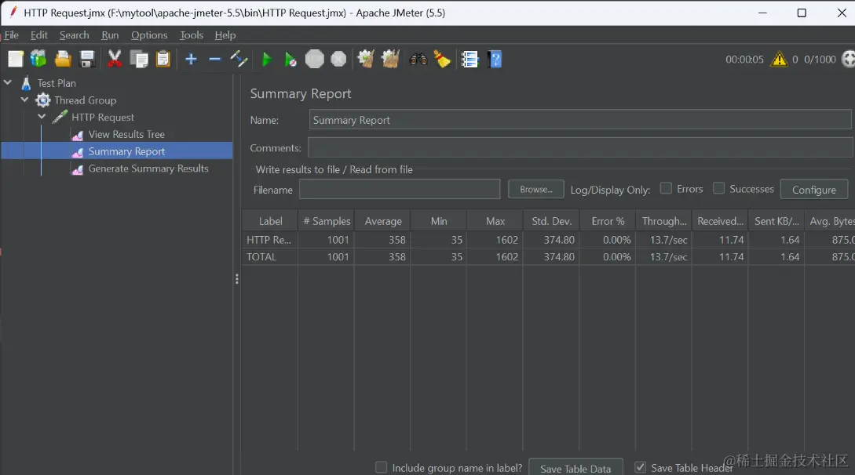Click the Thread Group gear icon

(43, 100)
